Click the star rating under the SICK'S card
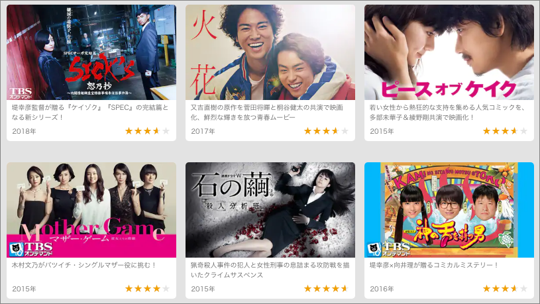Image resolution: width=540 pixels, height=304 pixels. tap(147, 131)
